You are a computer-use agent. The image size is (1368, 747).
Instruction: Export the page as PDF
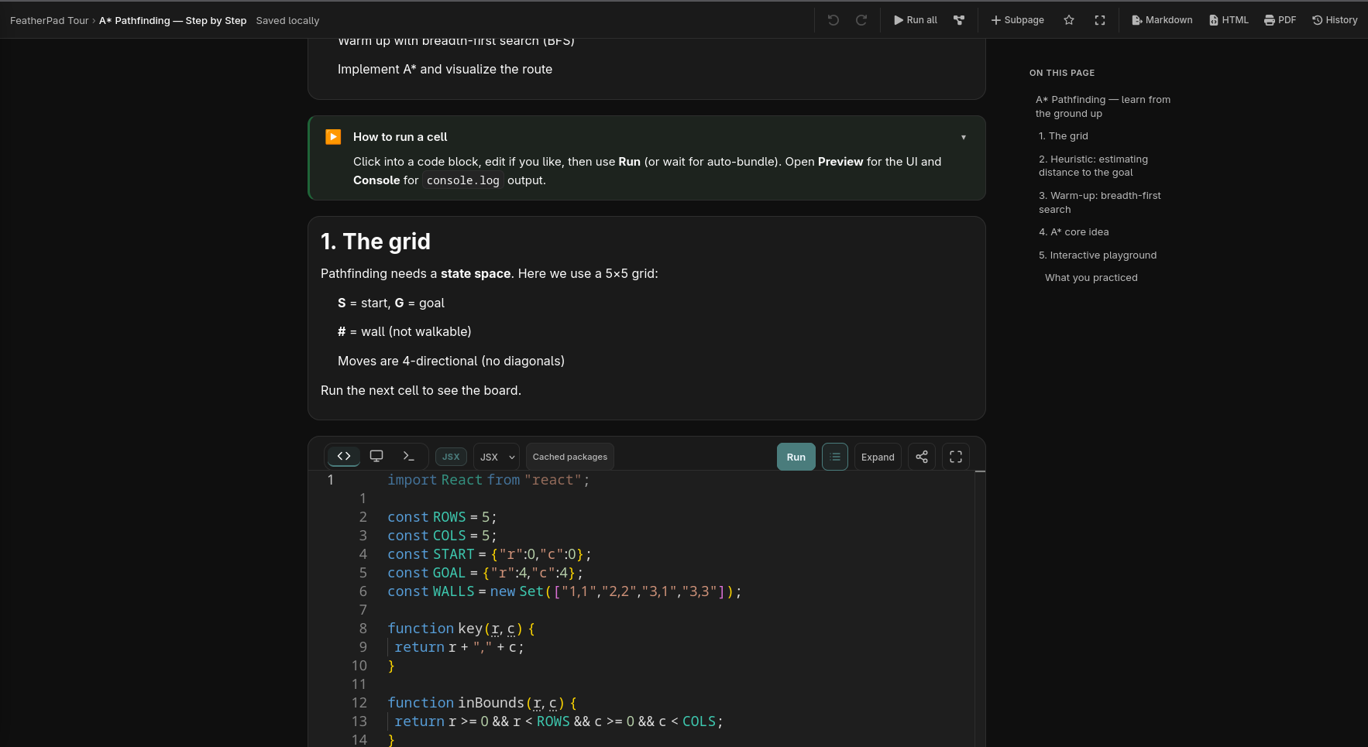click(x=1280, y=20)
